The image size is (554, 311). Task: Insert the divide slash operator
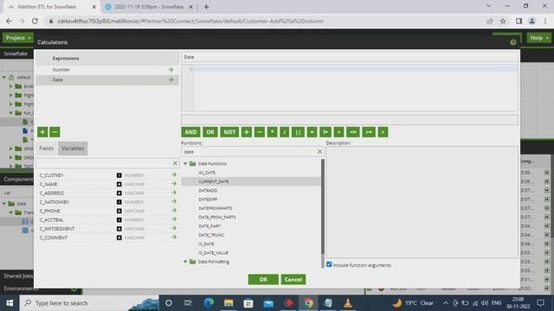point(285,132)
